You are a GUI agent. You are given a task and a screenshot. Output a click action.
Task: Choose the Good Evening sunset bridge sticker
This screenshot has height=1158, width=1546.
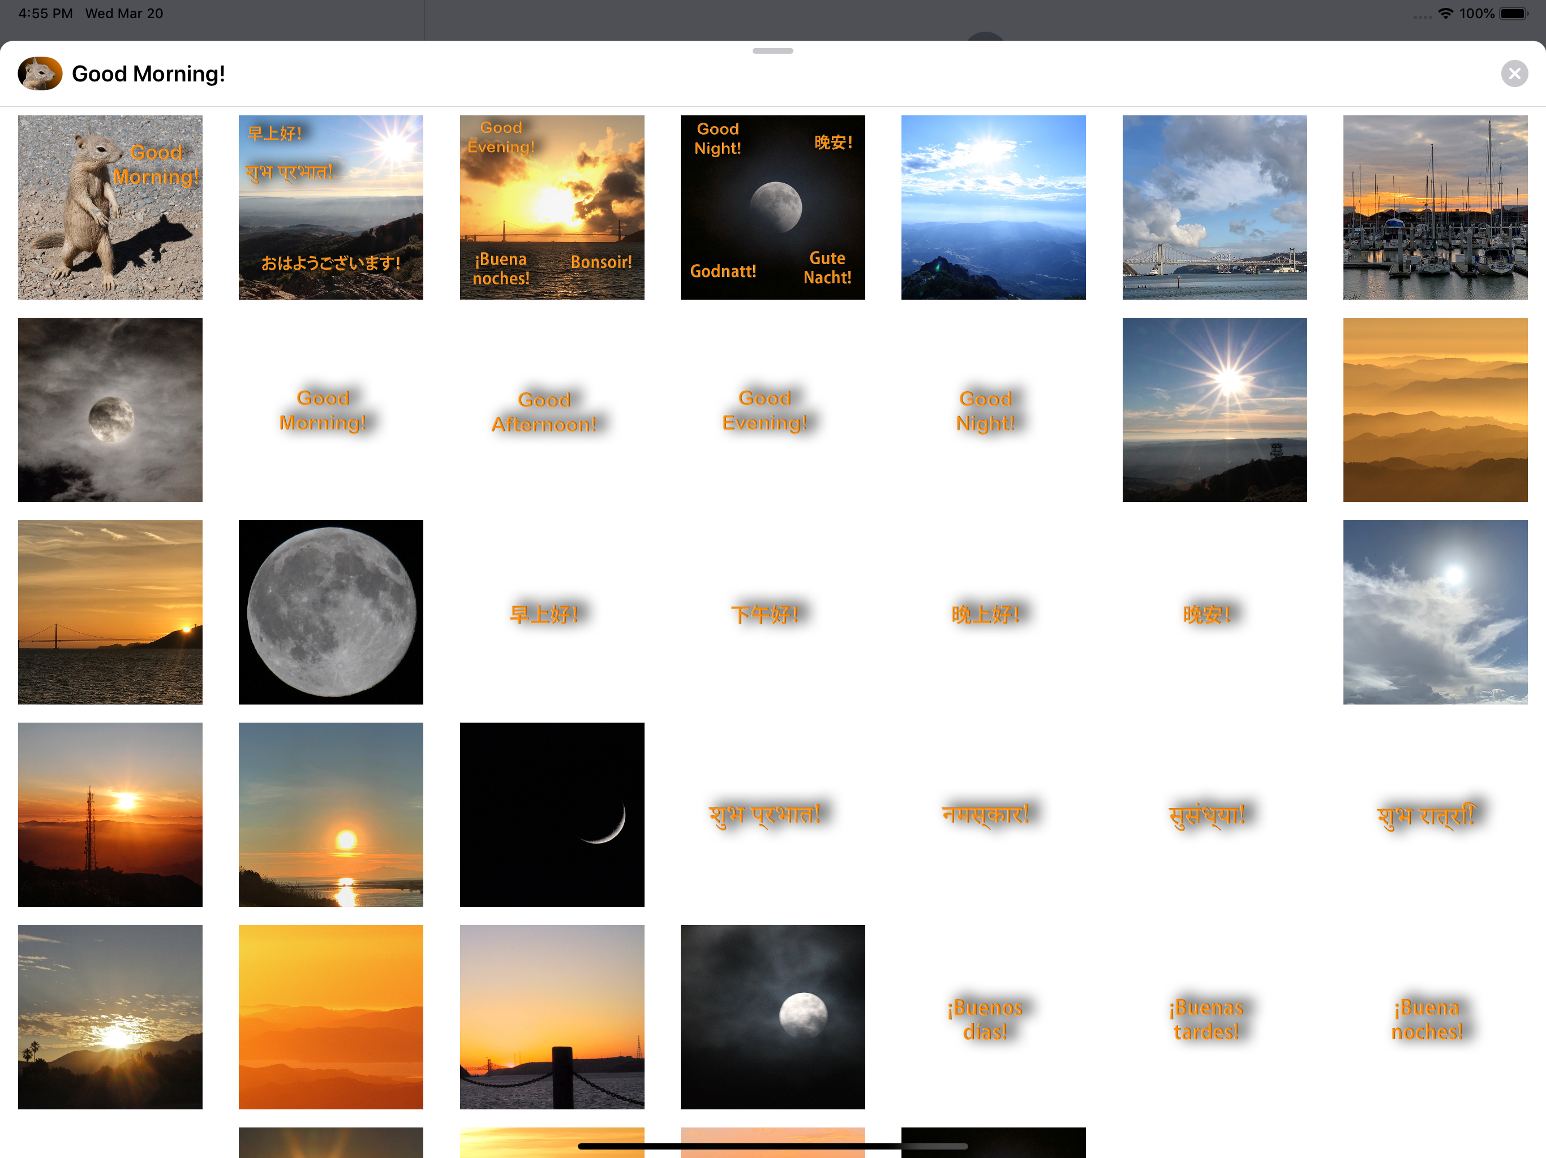pos(551,208)
